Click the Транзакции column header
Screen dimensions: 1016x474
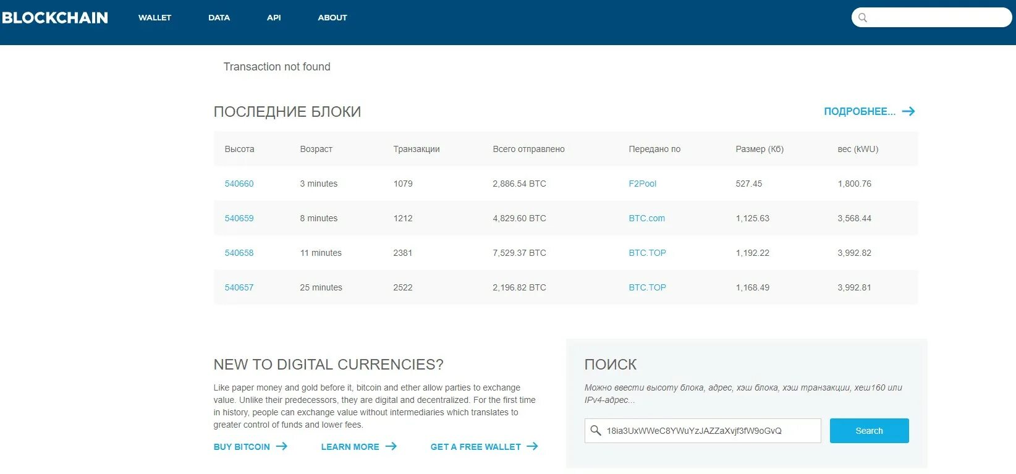click(417, 149)
